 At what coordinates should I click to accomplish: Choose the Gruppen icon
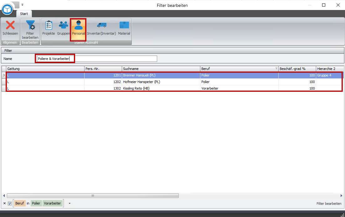click(64, 26)
